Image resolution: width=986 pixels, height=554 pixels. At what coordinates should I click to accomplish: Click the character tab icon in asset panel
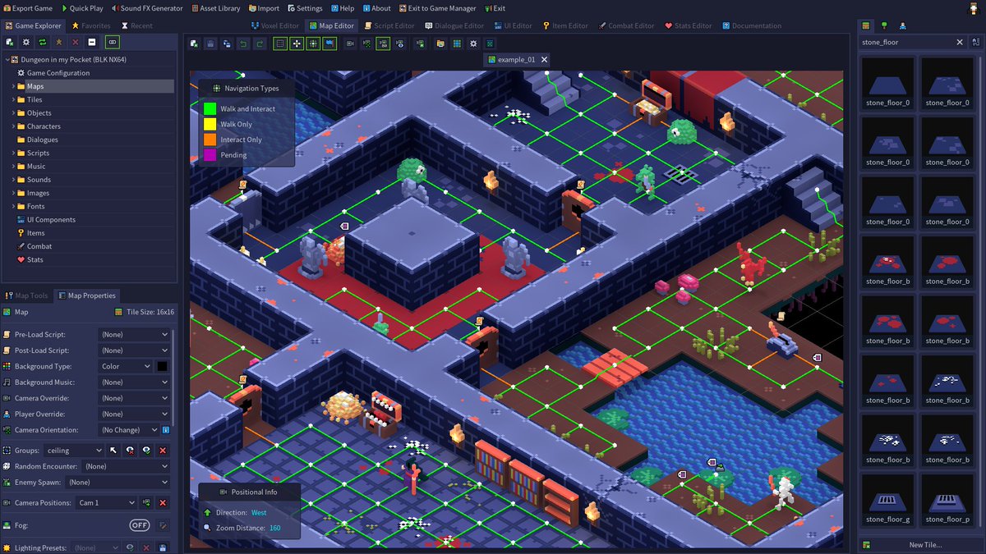[903, 25]
